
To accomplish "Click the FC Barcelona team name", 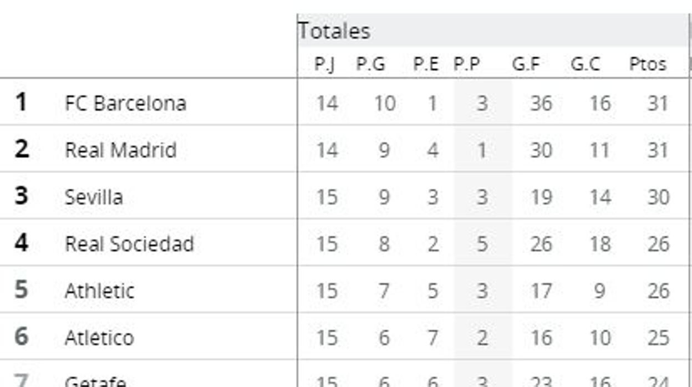I will tap(125, 104).
